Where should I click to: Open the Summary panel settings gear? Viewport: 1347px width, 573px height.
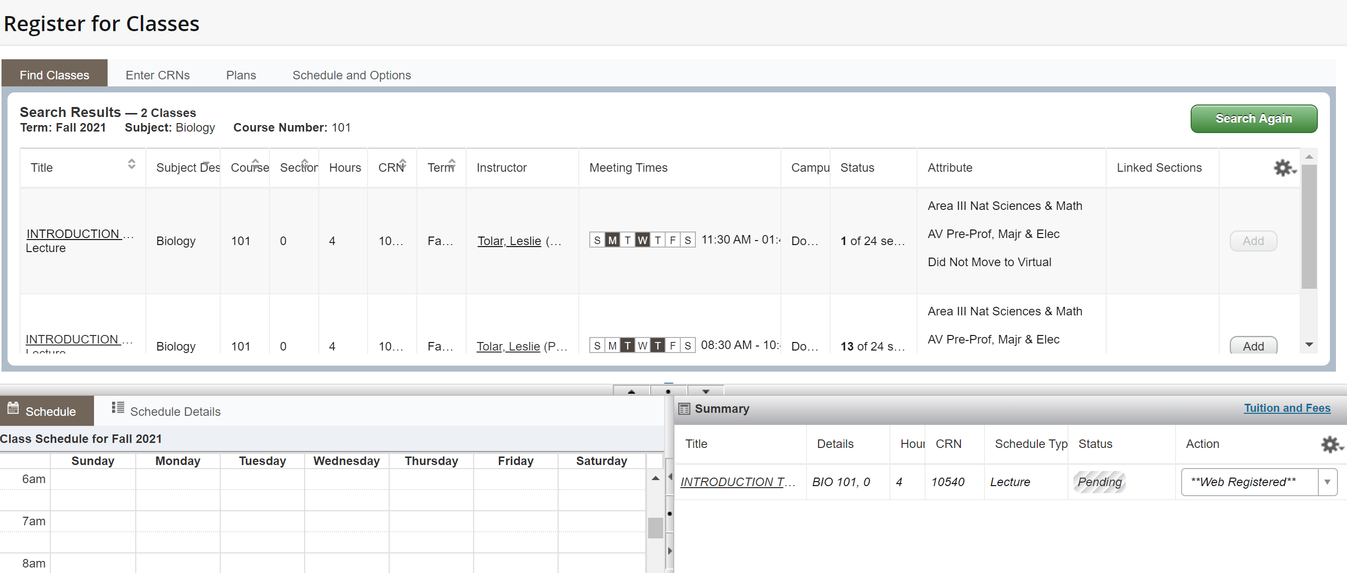pyautogui.click(x=1331, y=444)
